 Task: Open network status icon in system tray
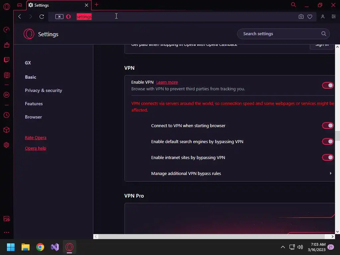click(x=292, y=247)
